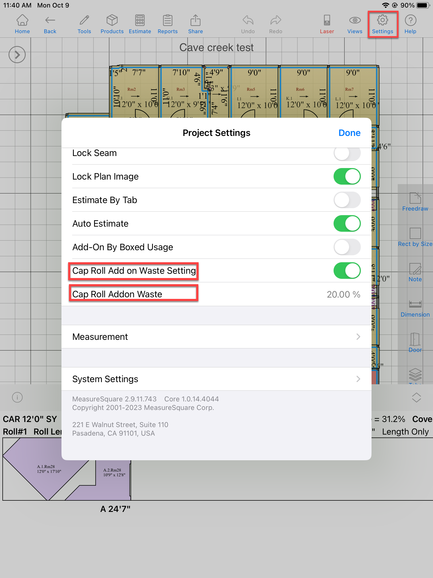Select the Dimension tool
The height and width of the screenshot is (578, 433).
point(415,308)
